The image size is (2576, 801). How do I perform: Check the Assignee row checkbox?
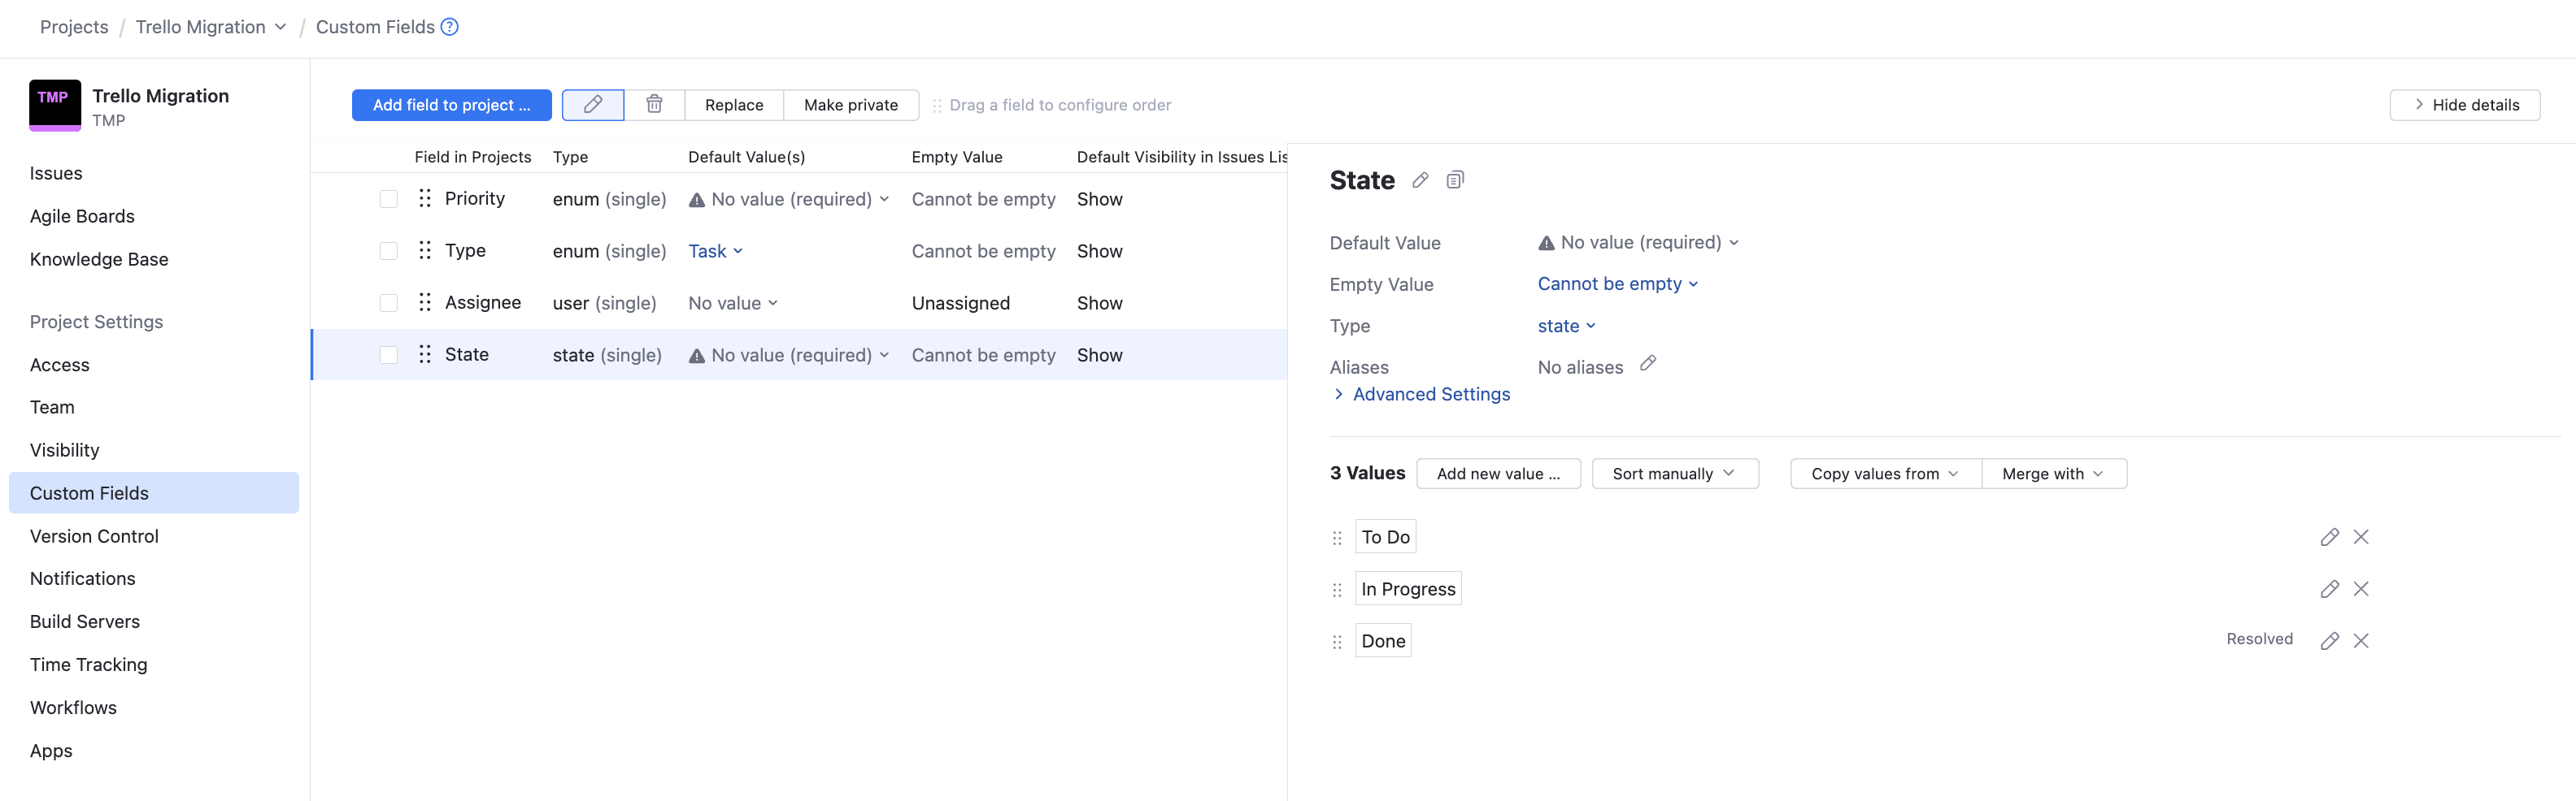pos(388,301)
